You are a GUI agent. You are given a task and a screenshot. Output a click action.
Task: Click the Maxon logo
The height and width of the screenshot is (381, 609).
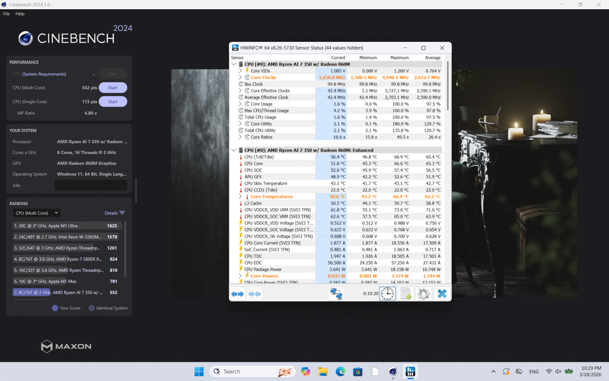pyautogui.click(x=66, y=346)
